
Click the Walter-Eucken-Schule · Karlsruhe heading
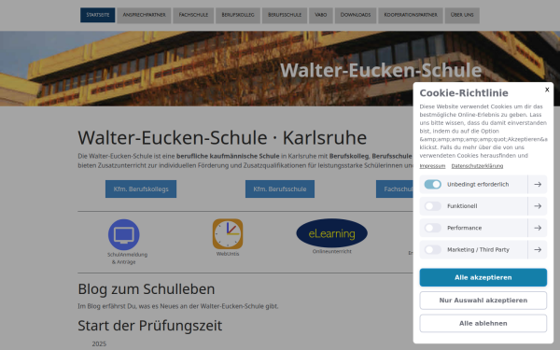tap(222, 138)
